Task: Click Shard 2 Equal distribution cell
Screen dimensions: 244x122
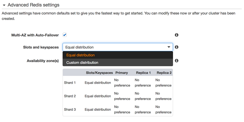Action: 98,96
